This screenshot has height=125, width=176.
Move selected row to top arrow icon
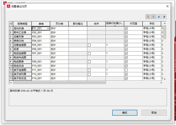tap(148, 17)
